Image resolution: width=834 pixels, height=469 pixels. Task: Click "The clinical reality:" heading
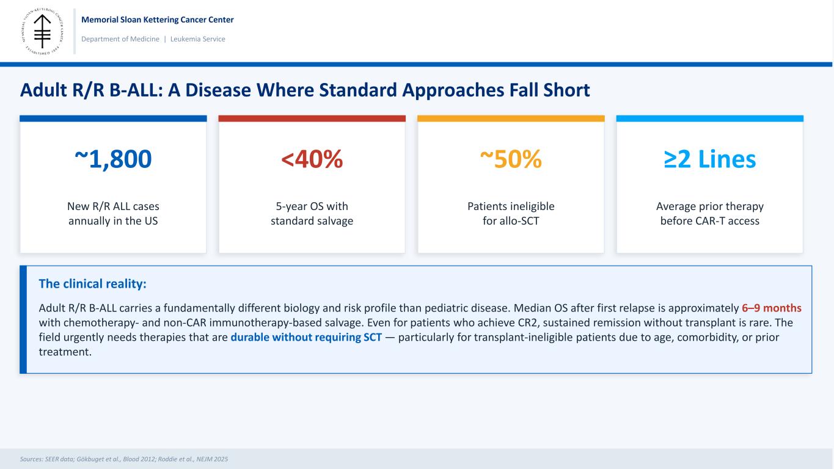93,284
